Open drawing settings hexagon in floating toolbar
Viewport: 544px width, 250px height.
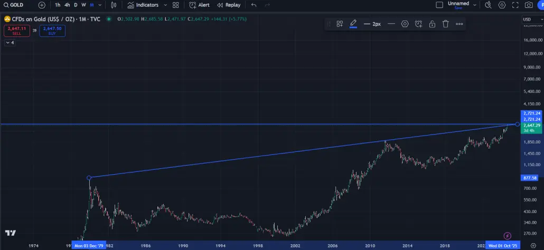coord(405,24)
